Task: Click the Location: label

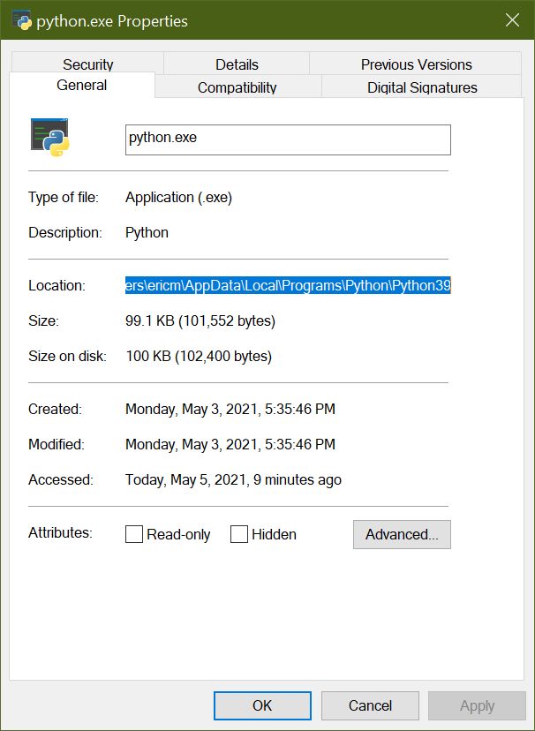Action: tap(57, 285)
